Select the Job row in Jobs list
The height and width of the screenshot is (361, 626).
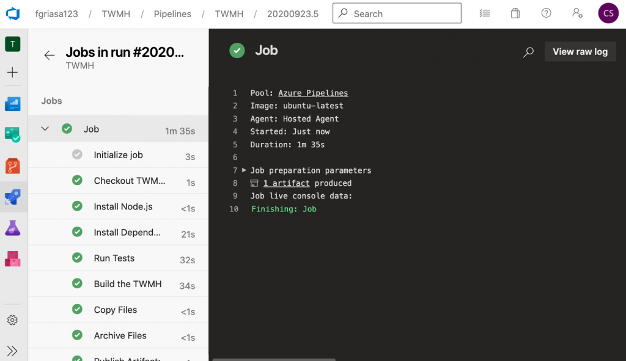pyautogui.click(x=118, y=129)
